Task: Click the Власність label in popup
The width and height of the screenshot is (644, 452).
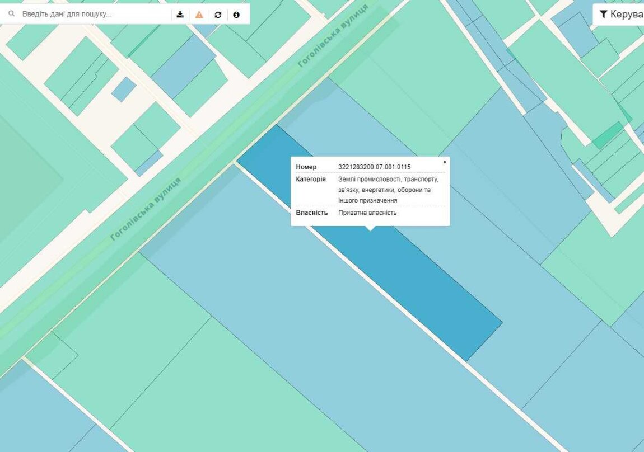Action: pyautogui.click(x=312, y=213)
